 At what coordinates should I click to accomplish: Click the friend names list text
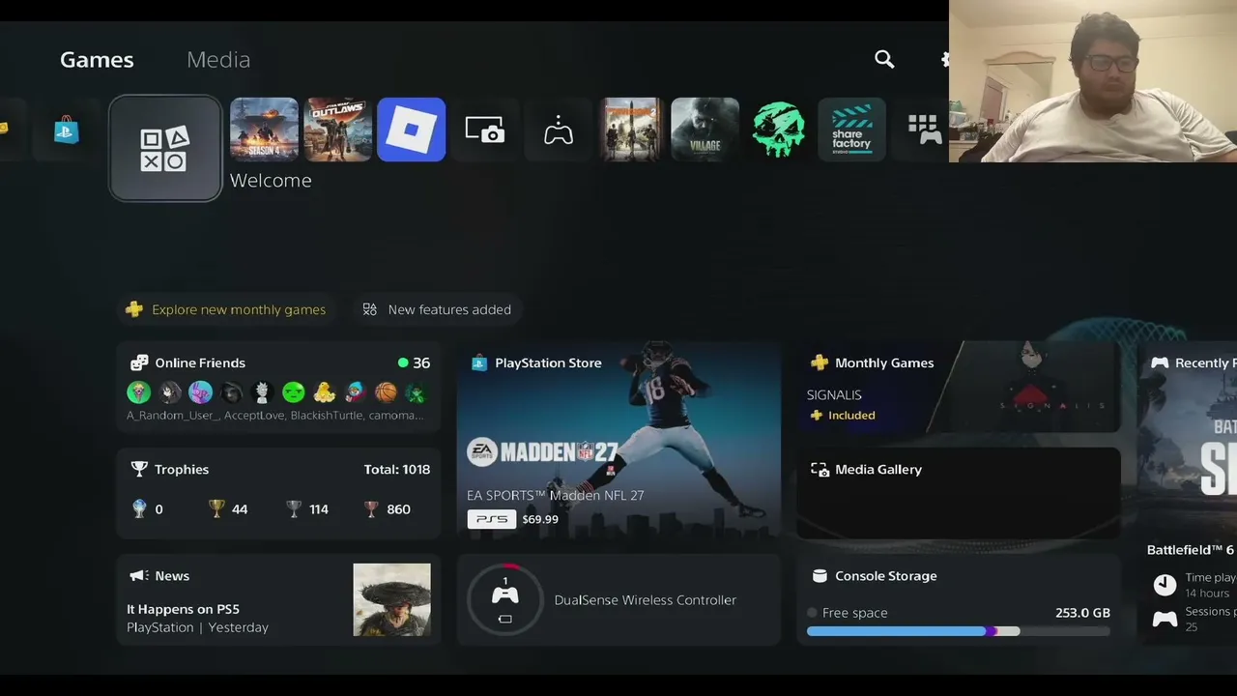click(x=275, y=416)
